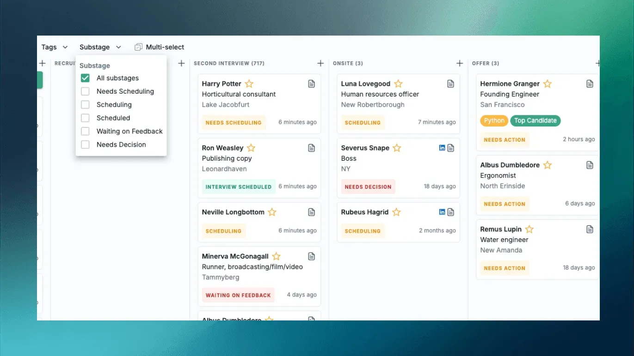
Task: Click Hermione Granger's Founding Engineer title
Action: pyautogui.click(x=510, y=94)
